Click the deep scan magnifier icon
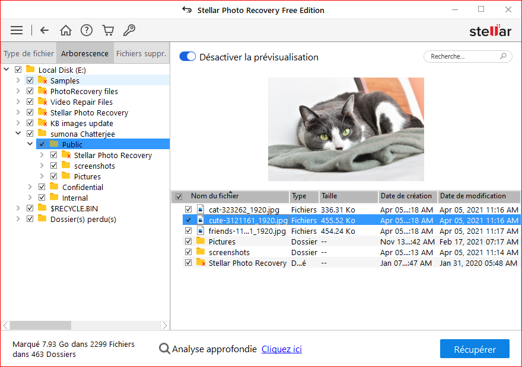522x367 pixels. click(164, 349)
